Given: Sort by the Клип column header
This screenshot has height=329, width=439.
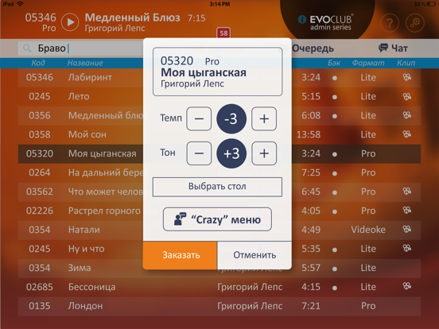Looking at the screenshot, I should coord(406,63).
